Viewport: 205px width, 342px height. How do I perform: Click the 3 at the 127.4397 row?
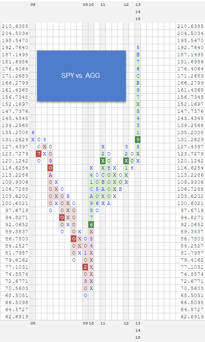pos(126,147)
